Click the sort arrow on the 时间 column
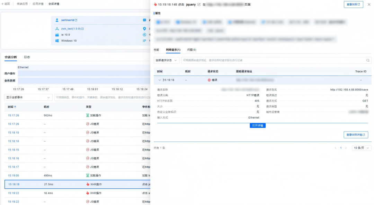This screenshot has height=205, width=374. pyautogui.click(x=15, y=107)
